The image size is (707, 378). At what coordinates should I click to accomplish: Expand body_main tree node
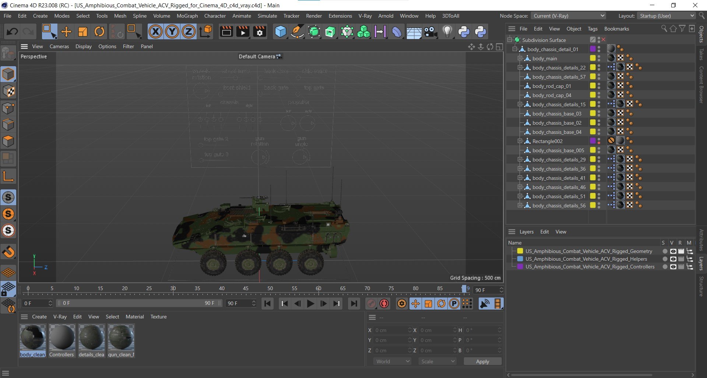(520, 58)
